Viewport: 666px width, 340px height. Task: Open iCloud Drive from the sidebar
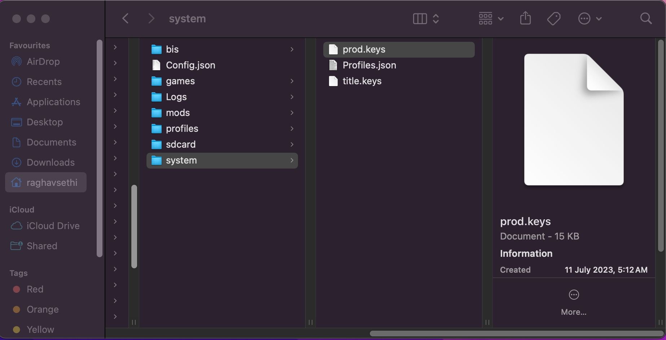coord(53,226)
